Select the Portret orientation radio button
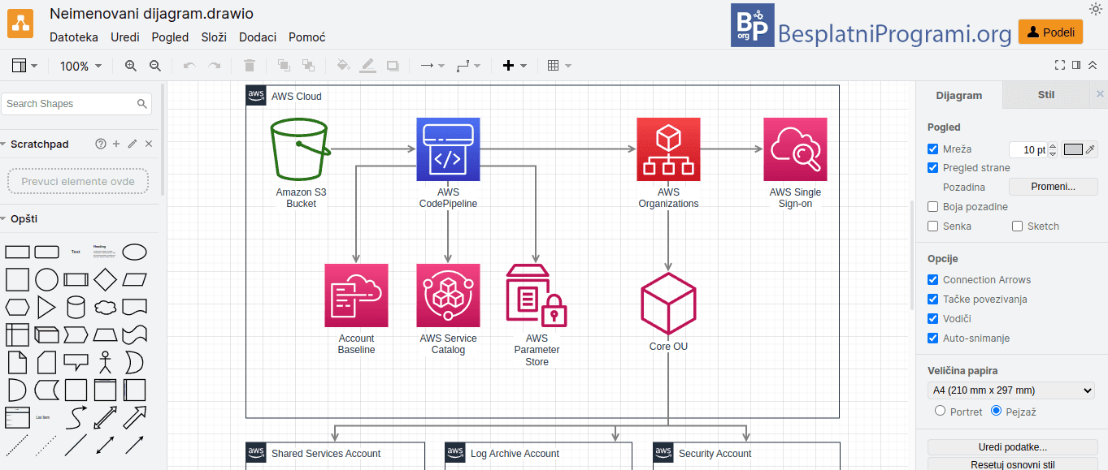This screenshot has width=1108, height=470. point(941,411)
